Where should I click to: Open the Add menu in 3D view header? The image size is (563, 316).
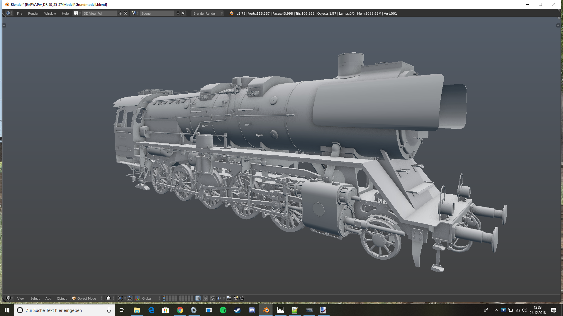tap(48, 298)
